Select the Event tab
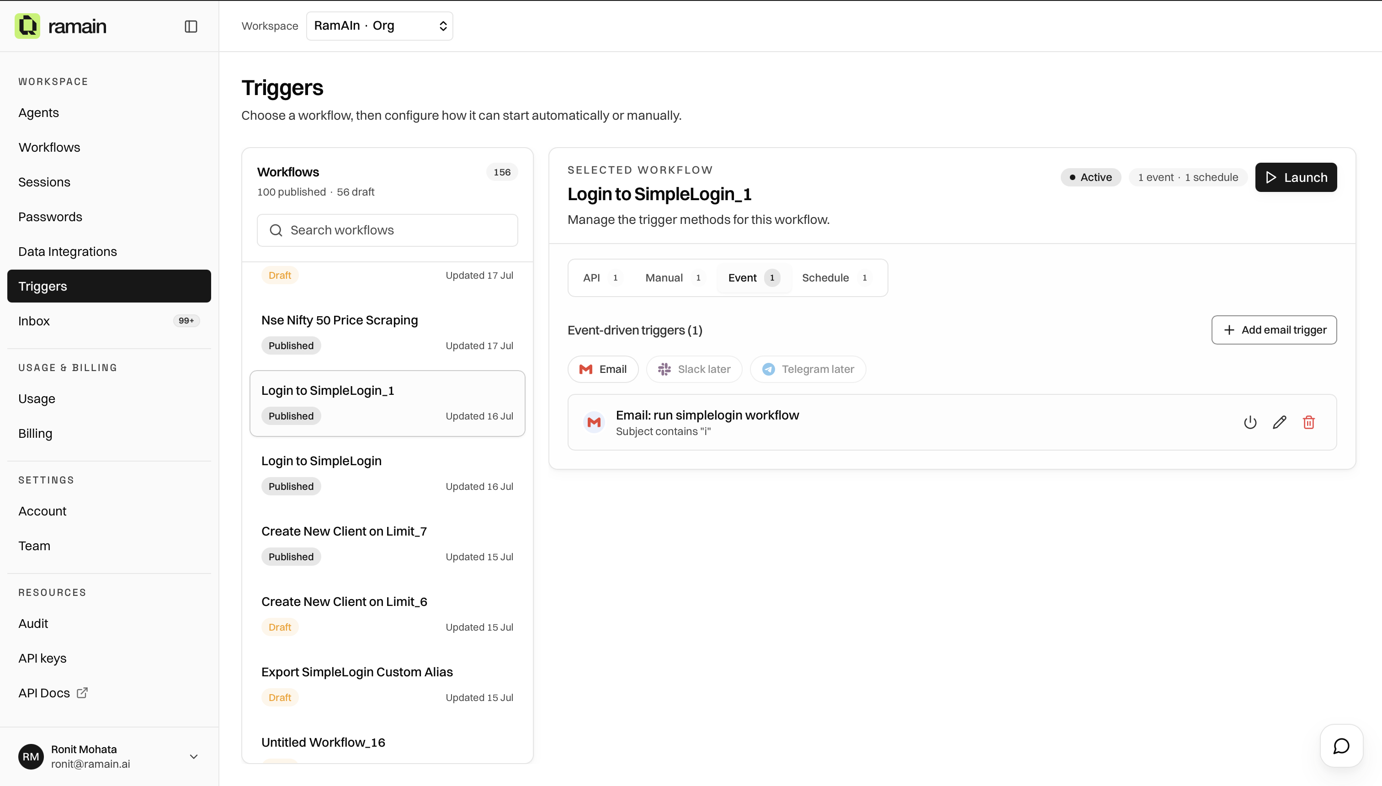The width and height of the screenshot is (1382, 786). pos(754,277)
